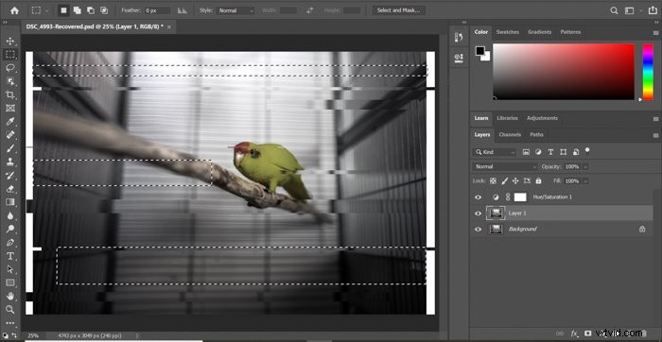Open the Properties panel icon
The image size is (662, 342).
(x=459, y=58)
